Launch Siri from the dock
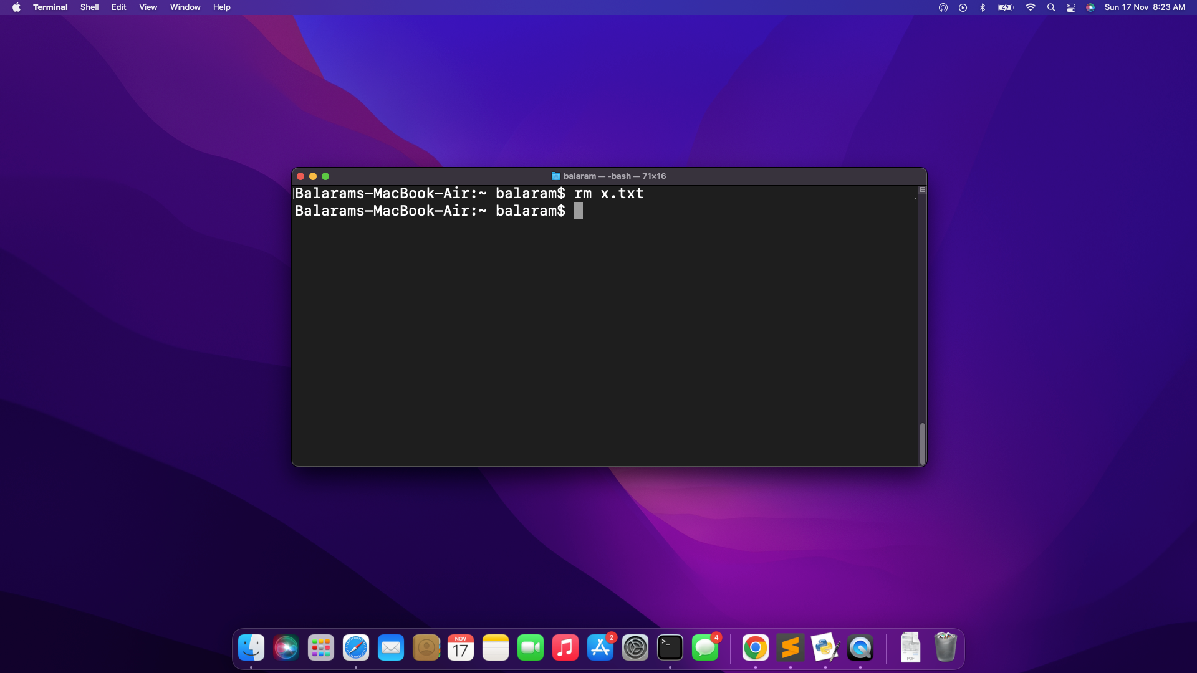This screenshot has height=673, width=1197. [286, 648]
